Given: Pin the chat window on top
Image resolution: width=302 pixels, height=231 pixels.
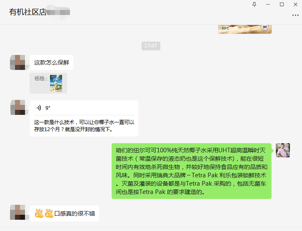Looking at the screenshot, I should (x=254, y=4).
